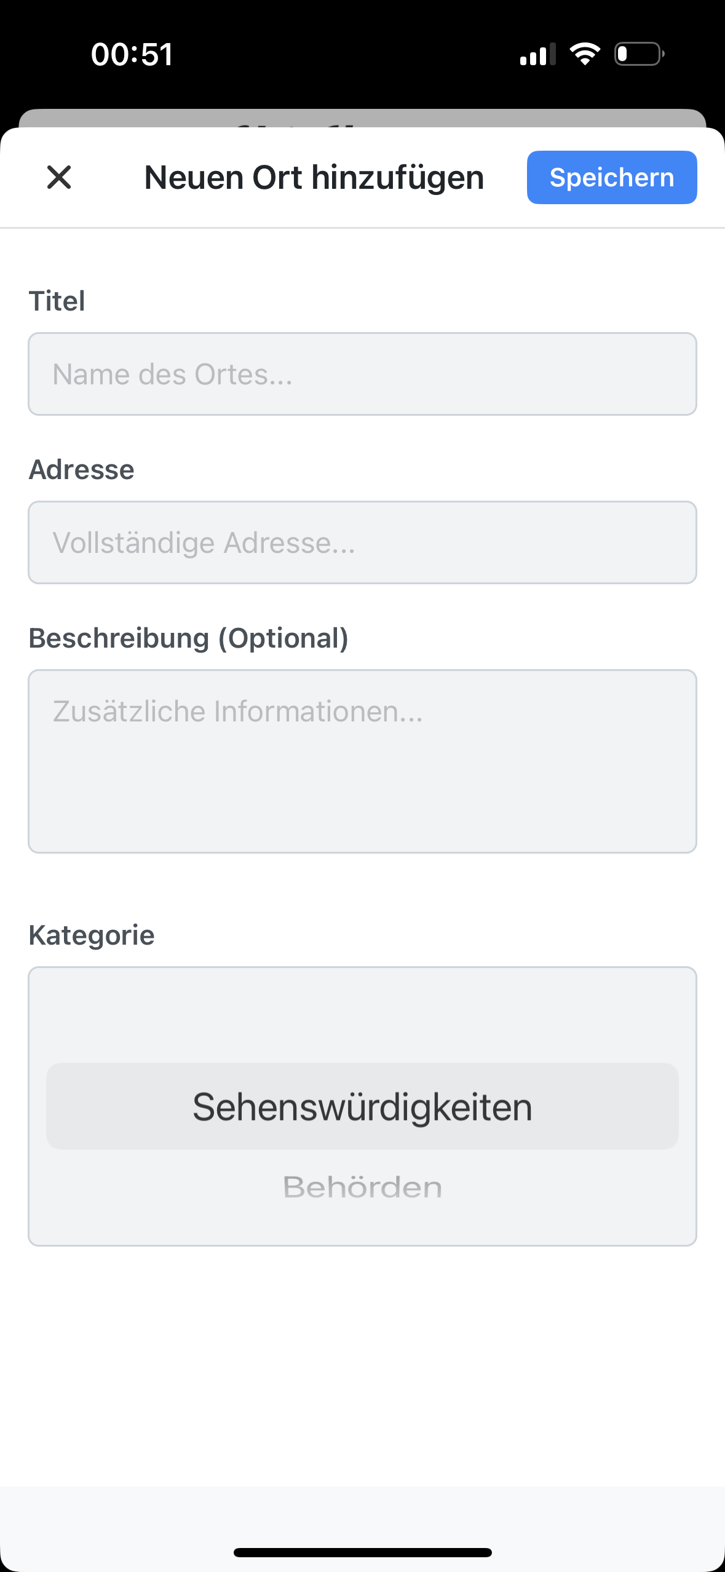
Task: Tap the battery indicator icon
Action: [x=639, y=54]
